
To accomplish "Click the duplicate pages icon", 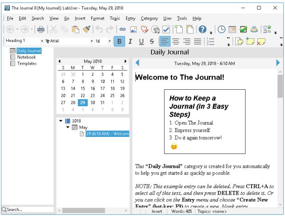I will pos(190,29).
